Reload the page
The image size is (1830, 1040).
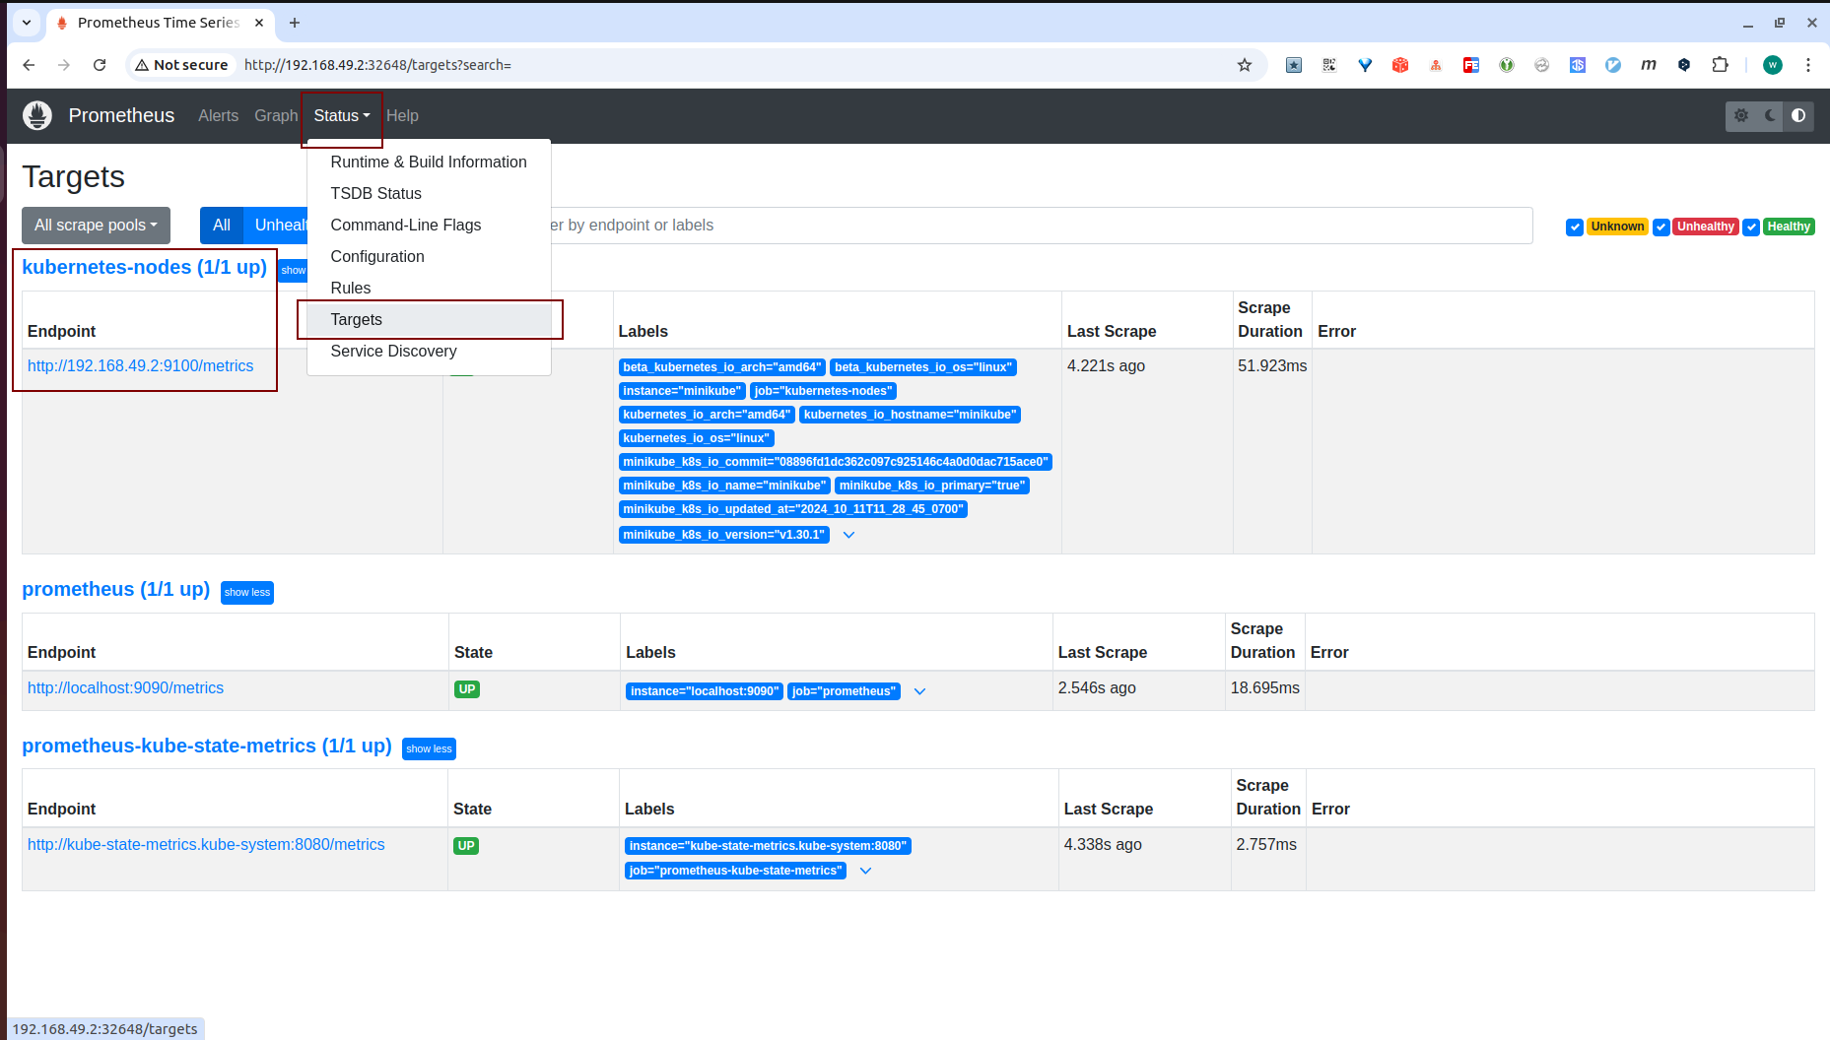pos(100,65)
